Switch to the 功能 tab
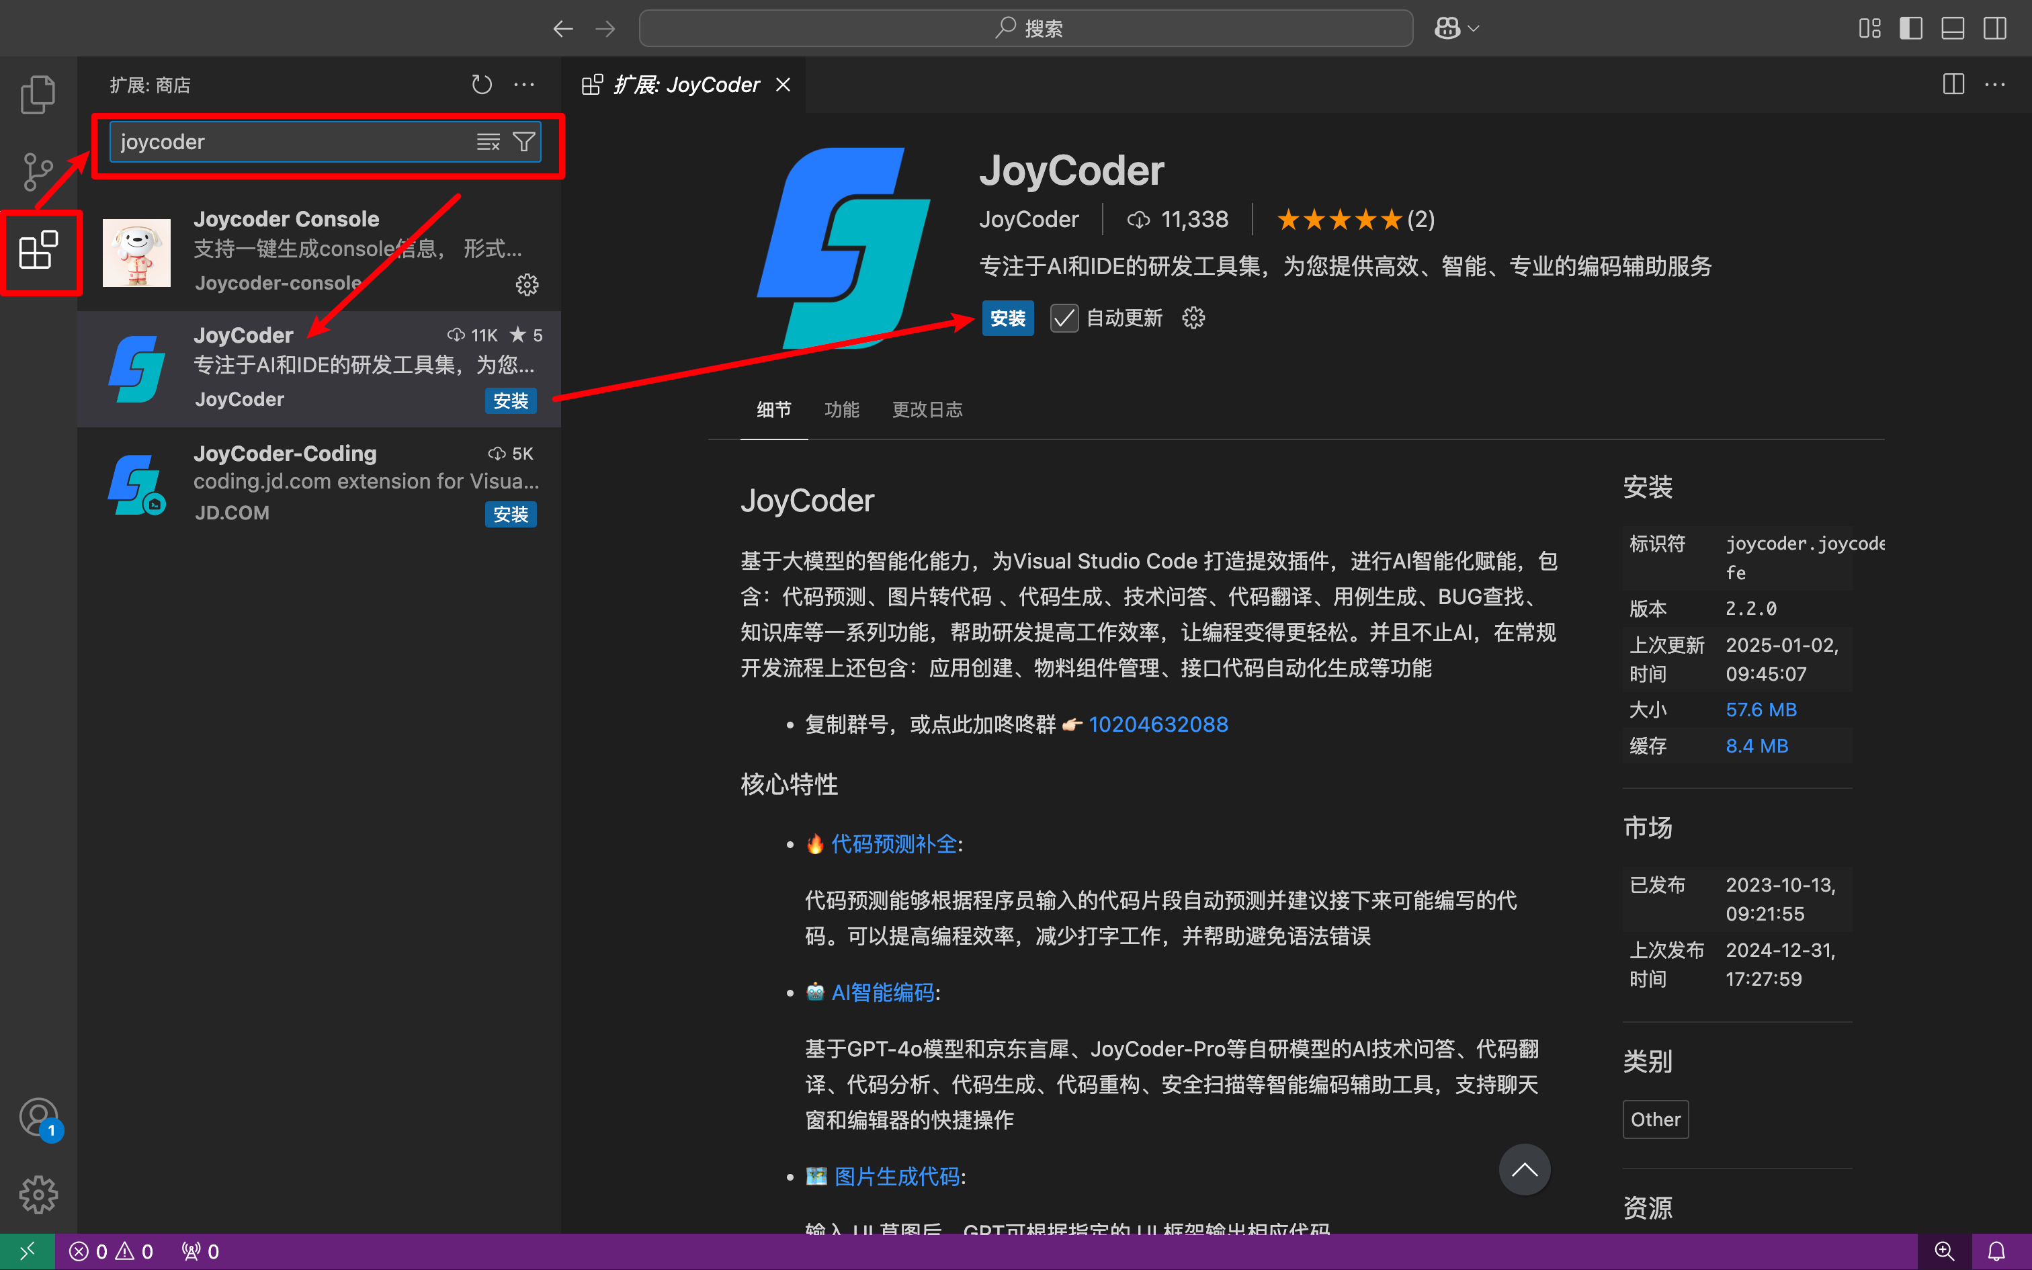 (x=841, y=410)
